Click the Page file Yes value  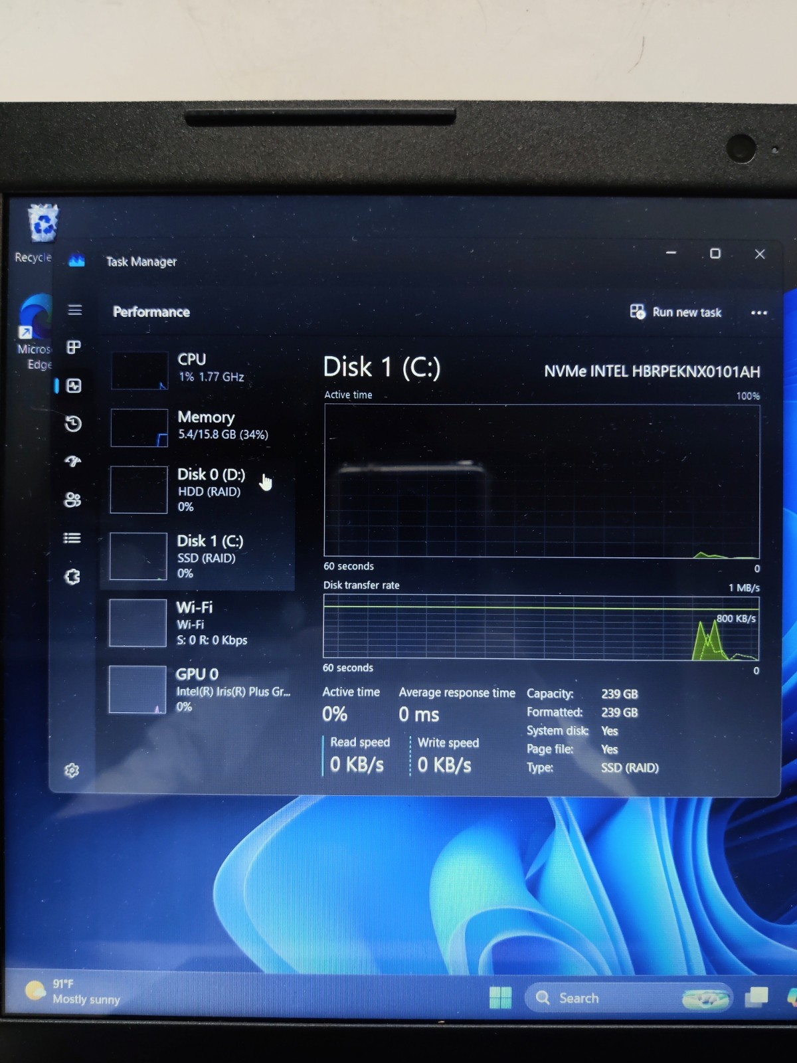(x=609, y=749)
